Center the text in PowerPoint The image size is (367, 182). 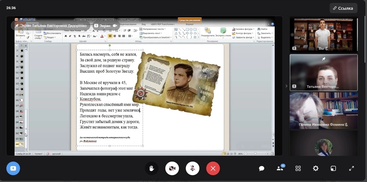pos(115,36)
